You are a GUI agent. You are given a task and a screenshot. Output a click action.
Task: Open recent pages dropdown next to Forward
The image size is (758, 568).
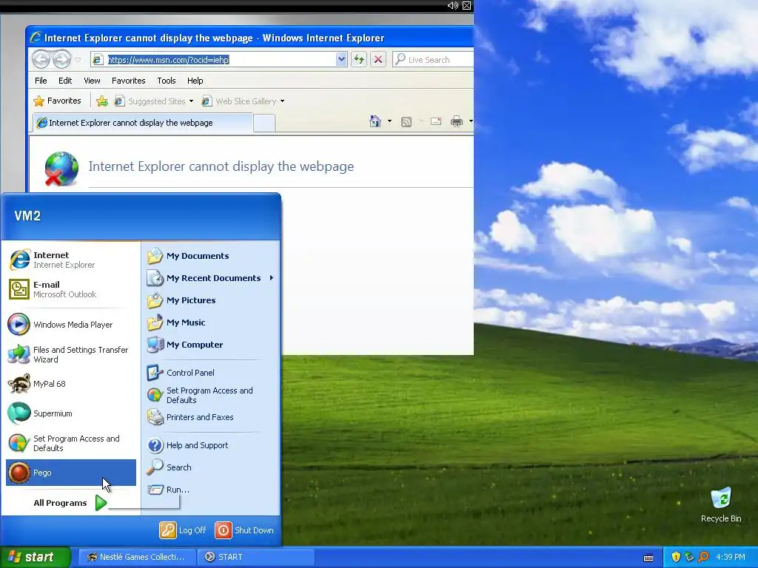(x=78, y=60)
